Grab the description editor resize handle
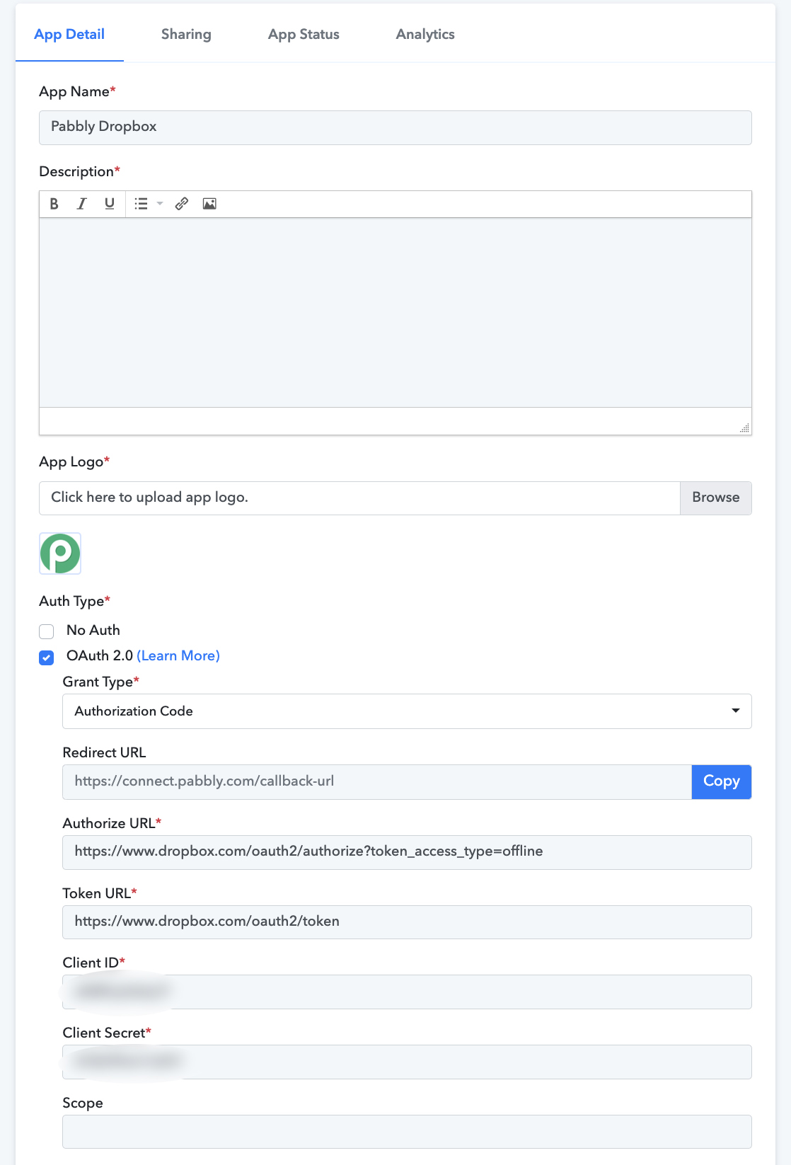 tap(744, 428)
